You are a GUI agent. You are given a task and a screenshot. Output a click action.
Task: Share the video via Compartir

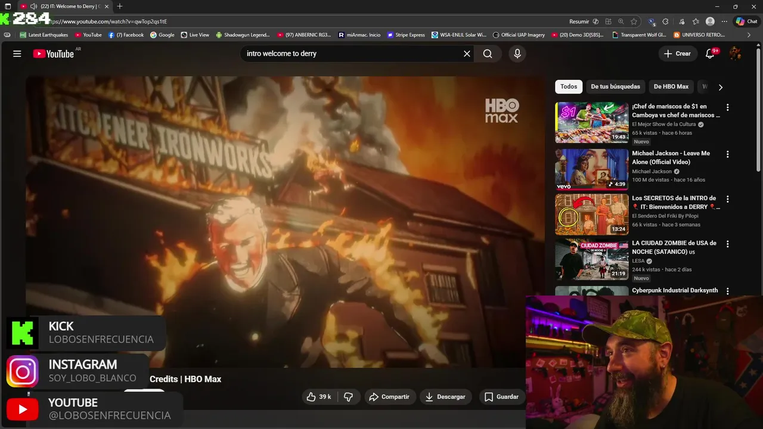pyautogui.click(x=389, y=397)
